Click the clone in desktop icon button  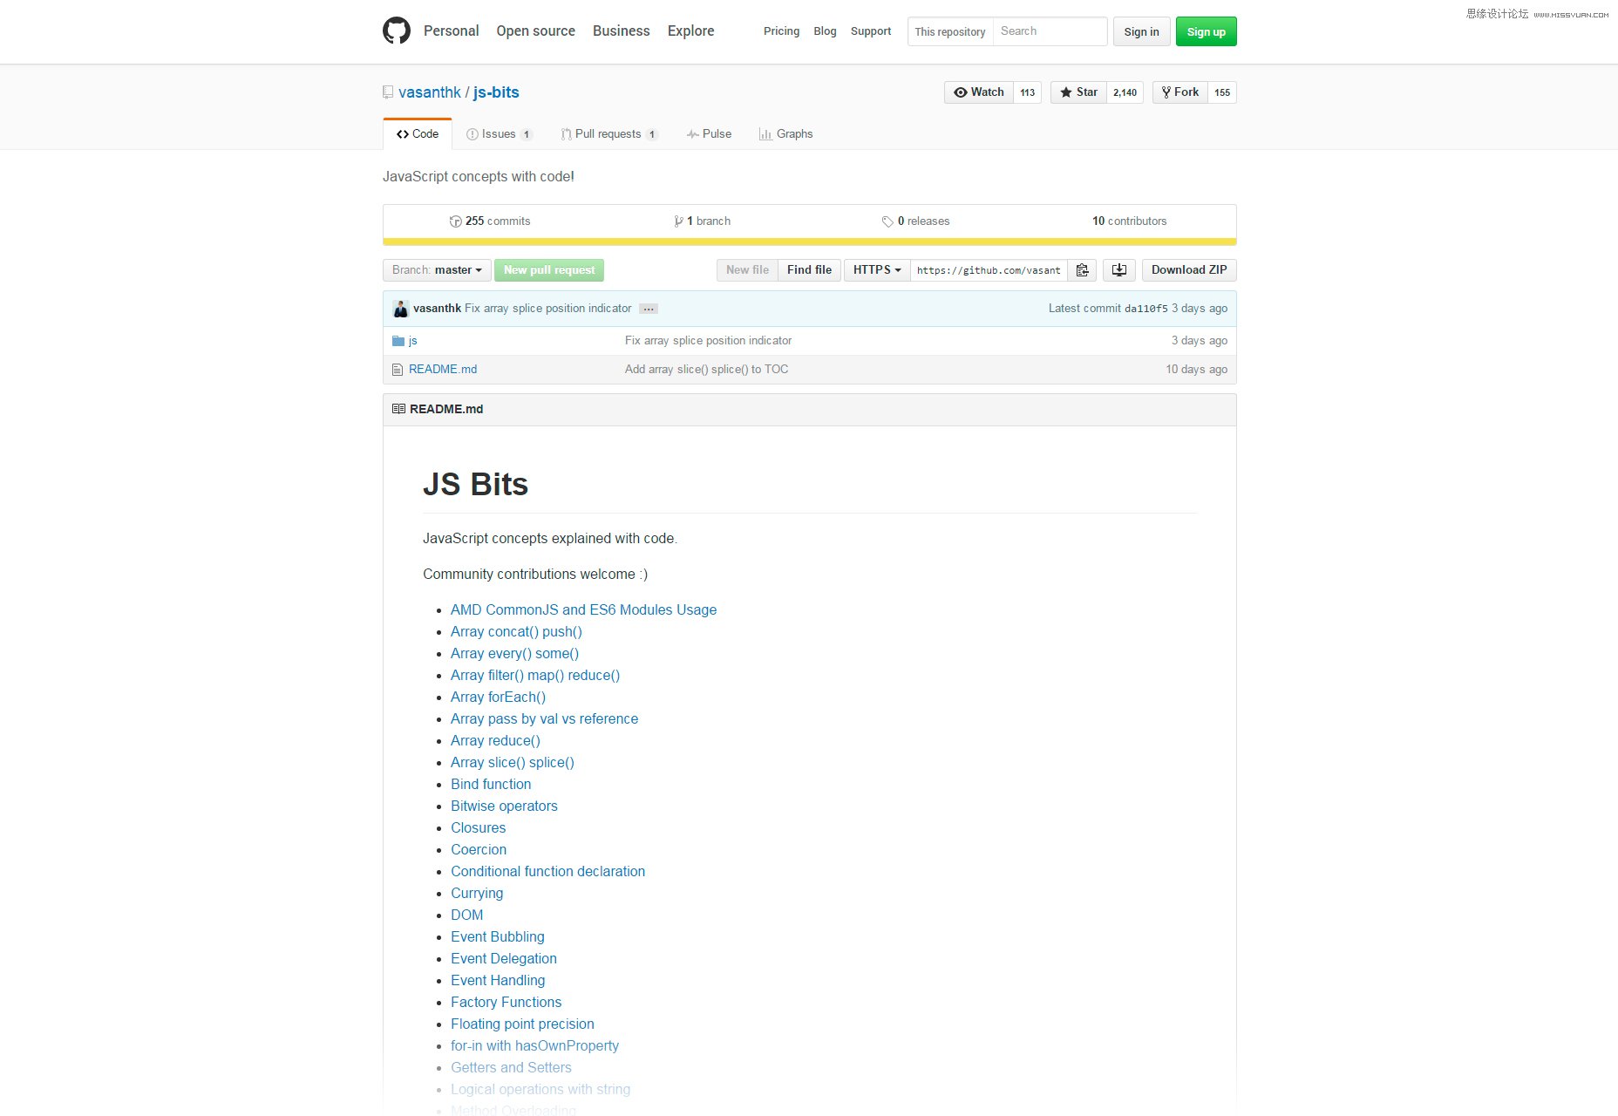(1119, 270)
